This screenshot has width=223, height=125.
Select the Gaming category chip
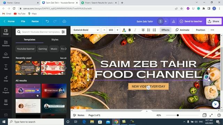pos(43,49)
